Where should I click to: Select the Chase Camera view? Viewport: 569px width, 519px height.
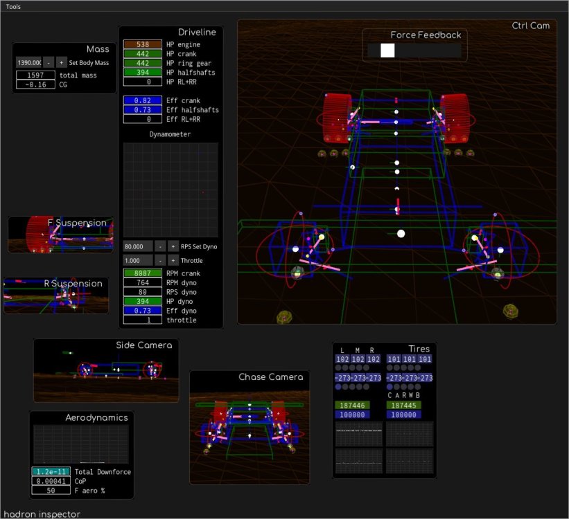click(250, 427)
